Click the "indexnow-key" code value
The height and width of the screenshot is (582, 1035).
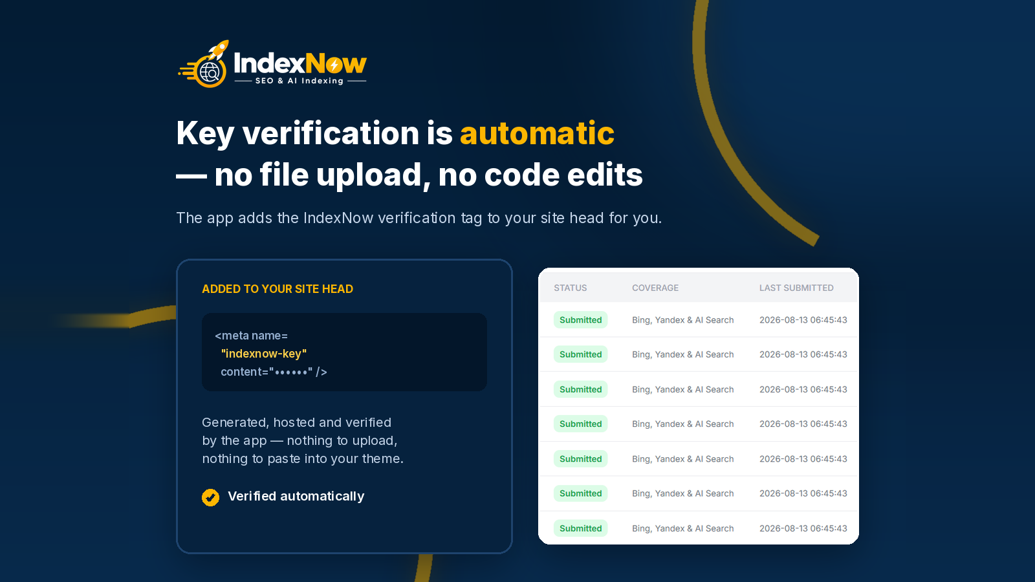(264, 354)
